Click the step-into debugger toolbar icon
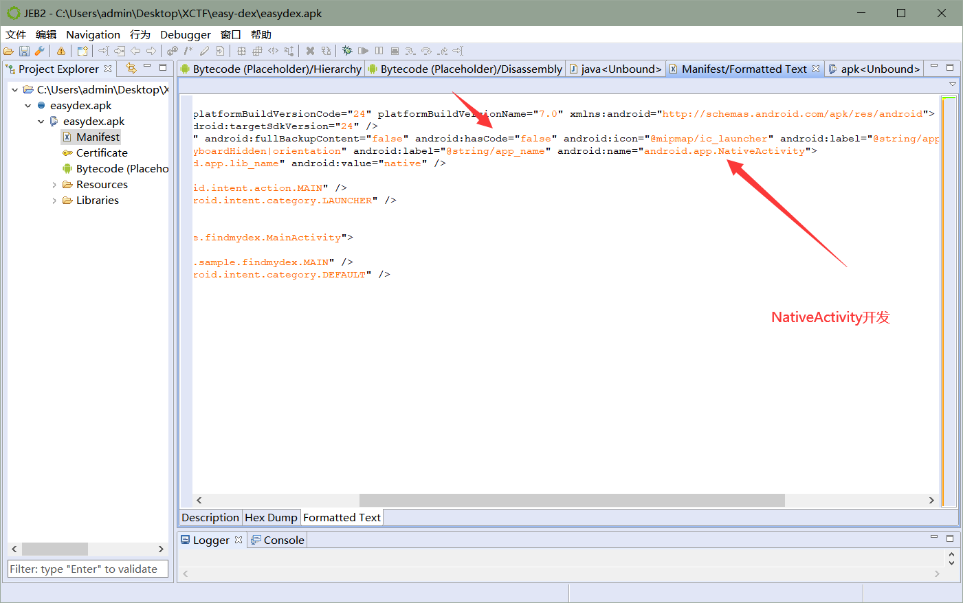Viewport: 963px width, 603px height. pyautogui.click(x=410, y=51)
